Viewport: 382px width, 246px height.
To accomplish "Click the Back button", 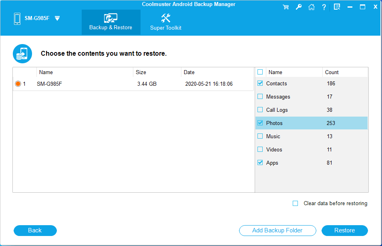I will point(35,230).
